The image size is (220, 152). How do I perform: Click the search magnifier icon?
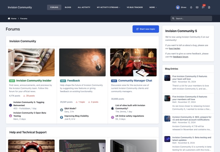pos(173,18)
